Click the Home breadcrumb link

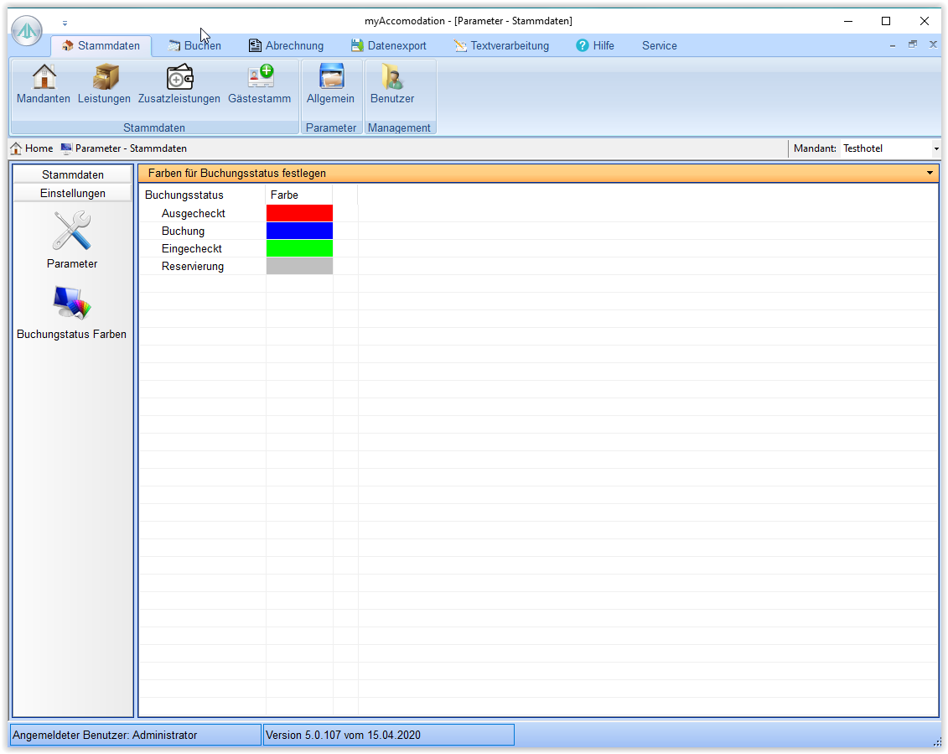32,148
